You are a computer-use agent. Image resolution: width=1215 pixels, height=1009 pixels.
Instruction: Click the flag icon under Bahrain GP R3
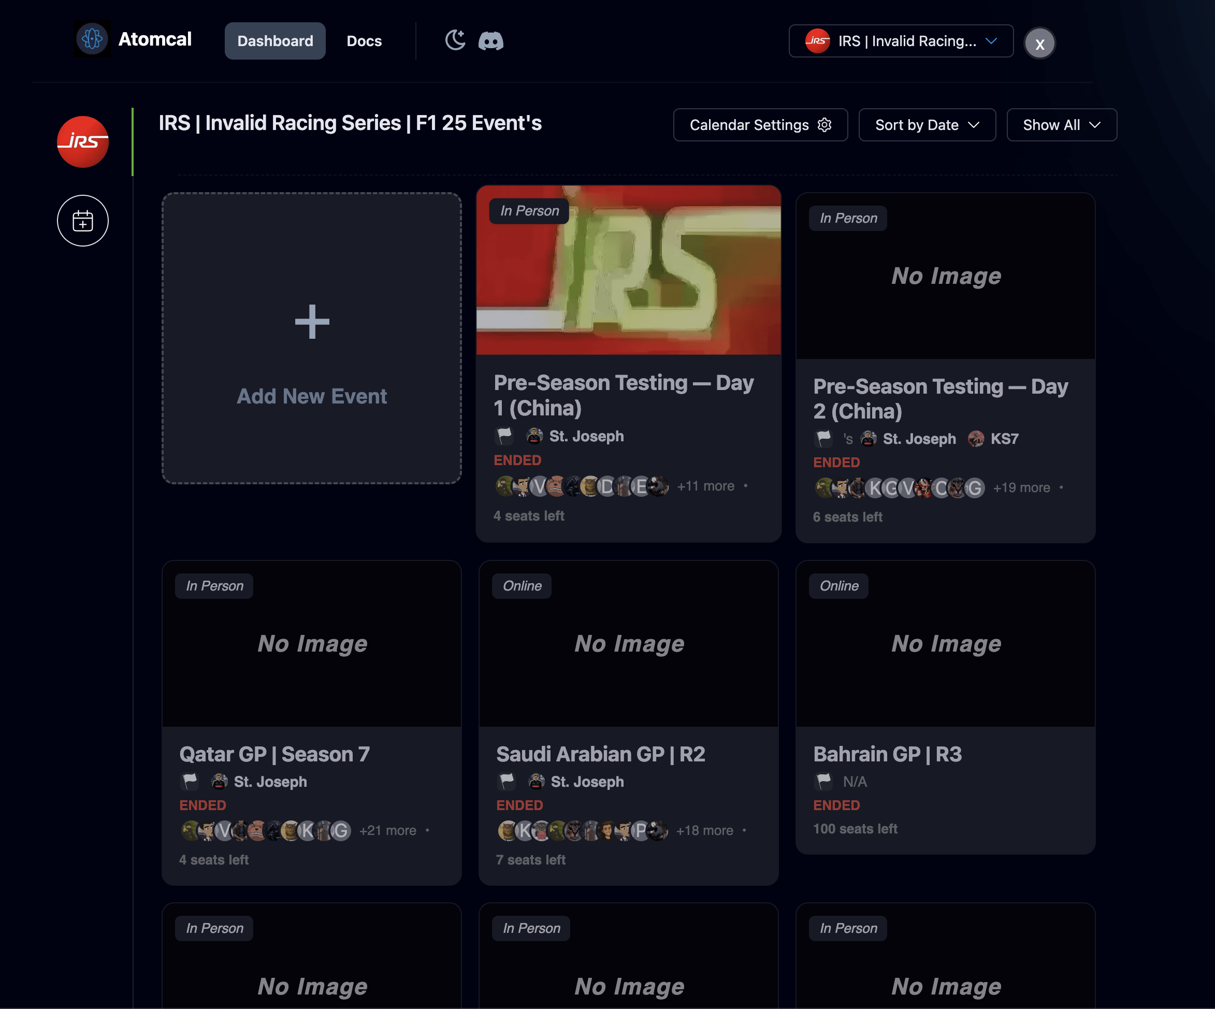[823, 781]
